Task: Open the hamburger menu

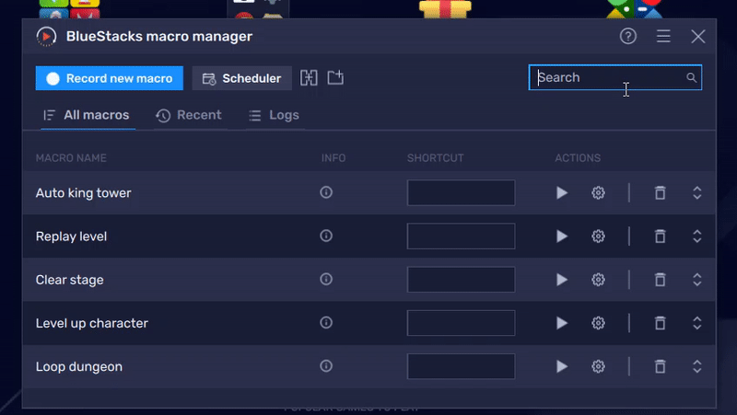Action: [663, 37]
